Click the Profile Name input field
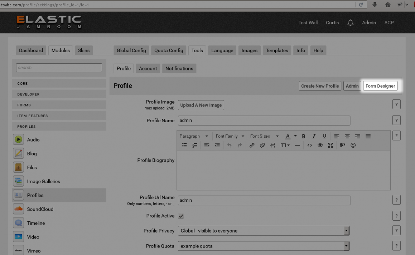This screenshot has height=255, width=415. (x=264, y=120)
